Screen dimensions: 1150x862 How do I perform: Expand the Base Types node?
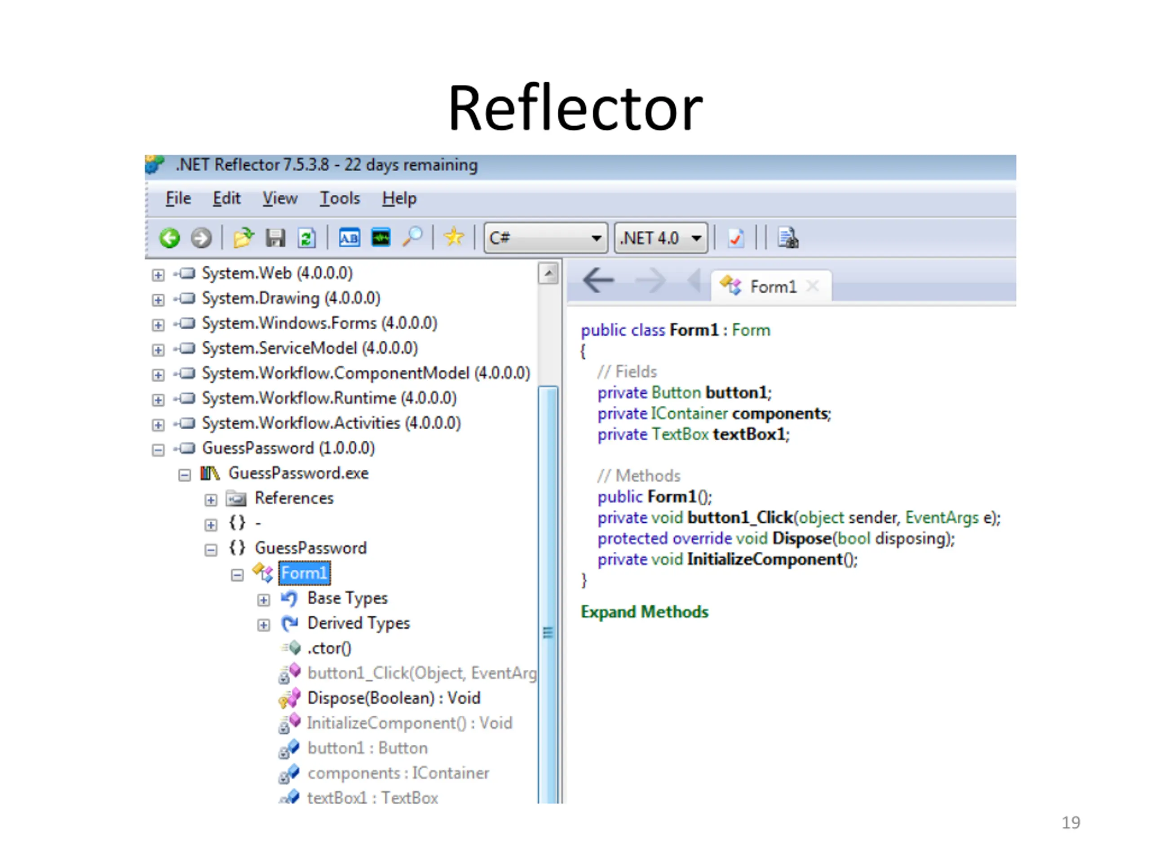pos(264,600)
